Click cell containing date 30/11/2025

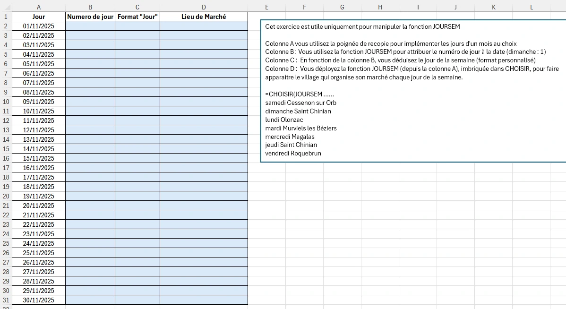39,300
